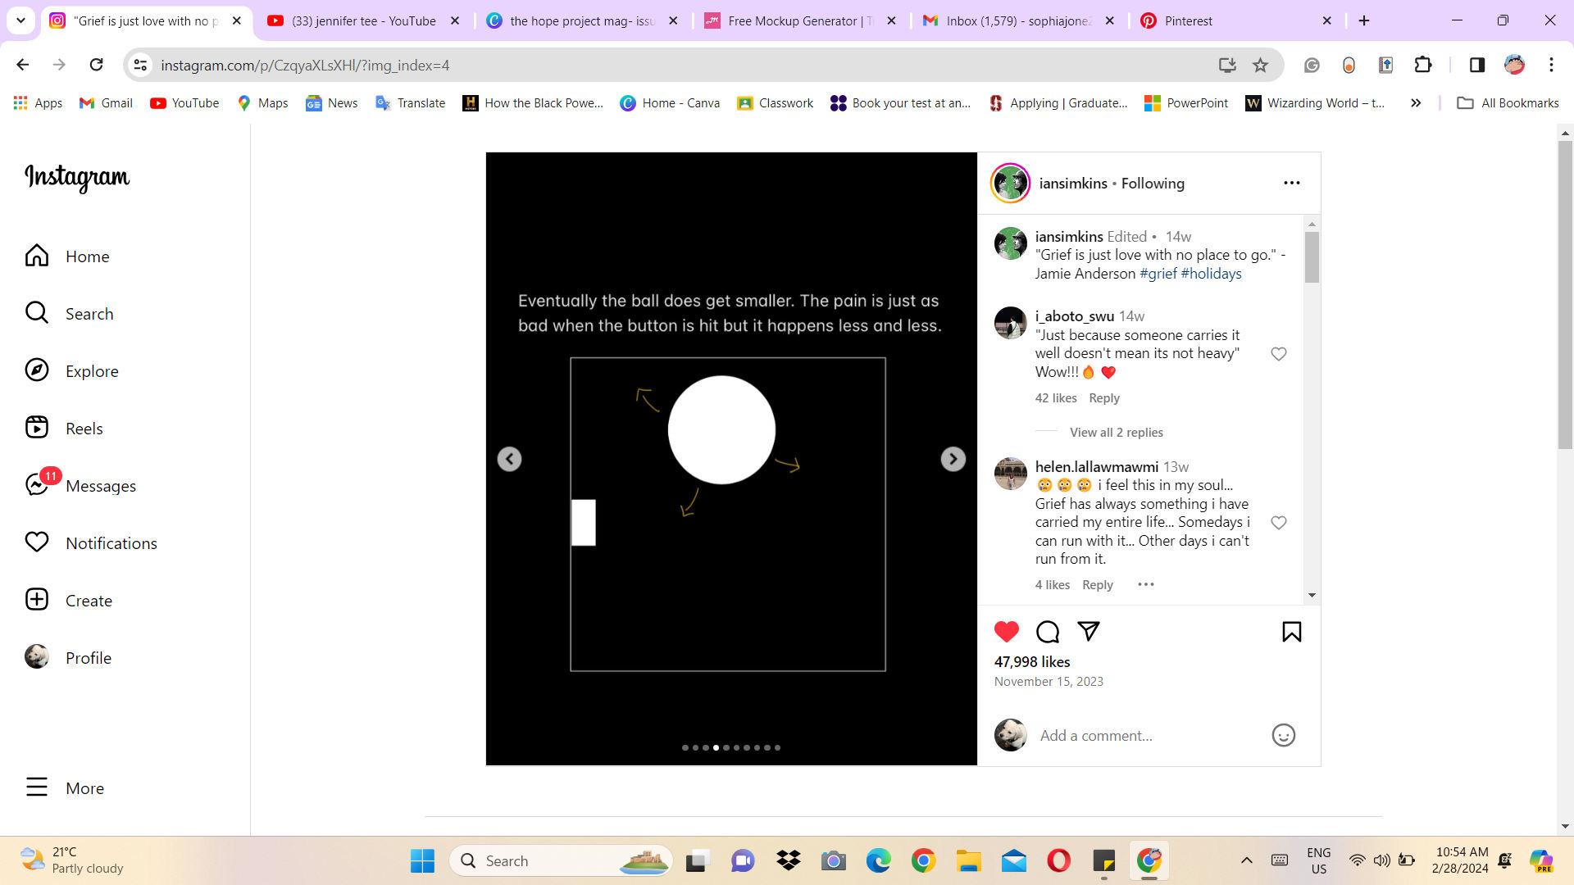The image size is (1574, 885).
Task: Unlike the post via red heart
Action: (1006, 631)
